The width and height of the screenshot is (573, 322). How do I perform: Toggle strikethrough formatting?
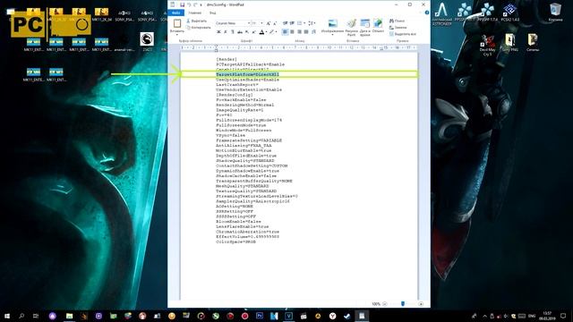click(240, 32)
